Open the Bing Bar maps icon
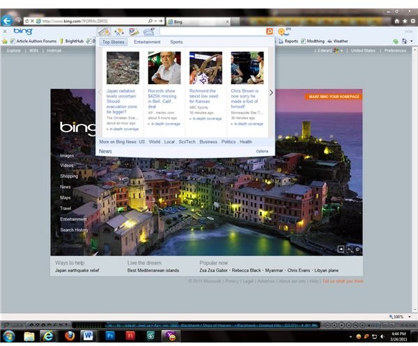This screenshot has width=418, height=346. (134, 32)
